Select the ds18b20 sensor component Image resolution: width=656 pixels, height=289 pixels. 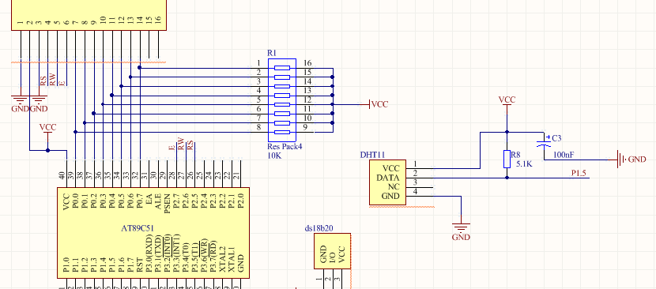(332, 251)
